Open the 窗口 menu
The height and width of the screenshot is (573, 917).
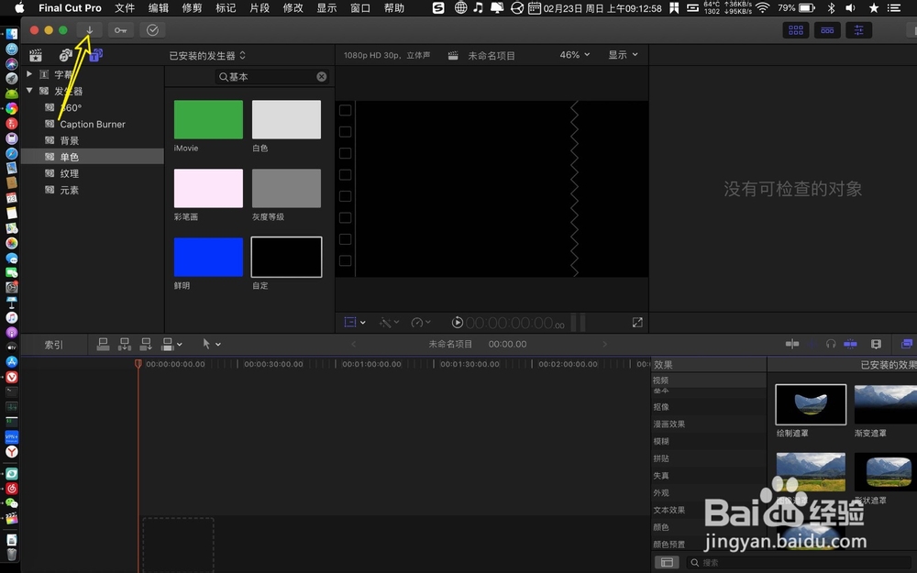[x=359, y=7]
